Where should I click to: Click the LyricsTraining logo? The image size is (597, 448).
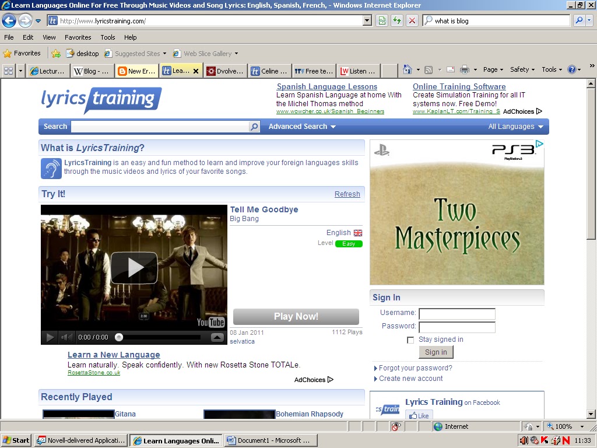pos(101,100)
